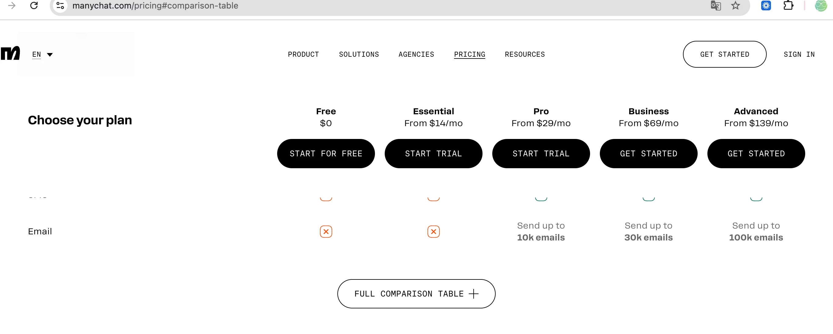Click the Google Translate icon in address bar

coord(716,5)
